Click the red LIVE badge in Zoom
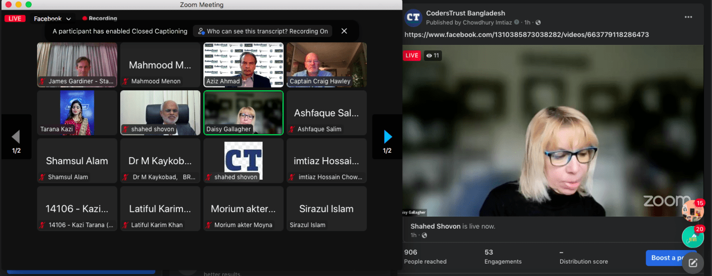 click(x=14, y=18)
